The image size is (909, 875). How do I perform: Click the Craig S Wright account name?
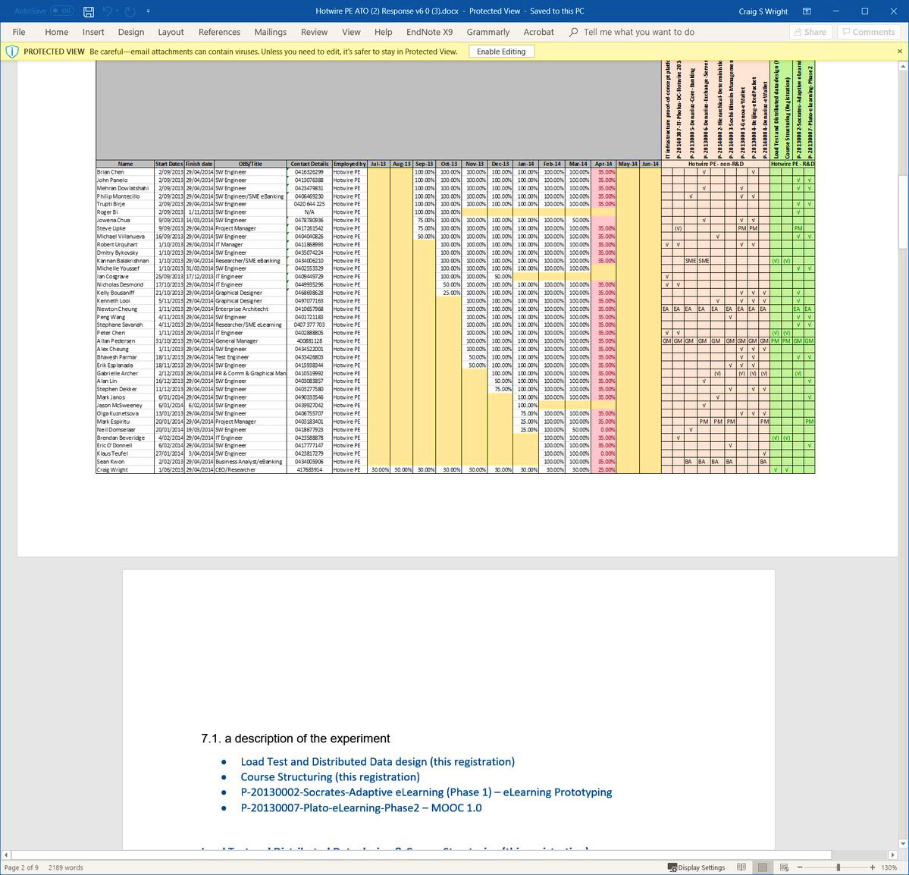tap(763, 11)
